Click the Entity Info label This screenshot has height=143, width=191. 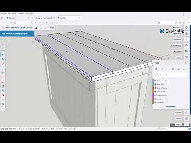click(x=177, y=27)
